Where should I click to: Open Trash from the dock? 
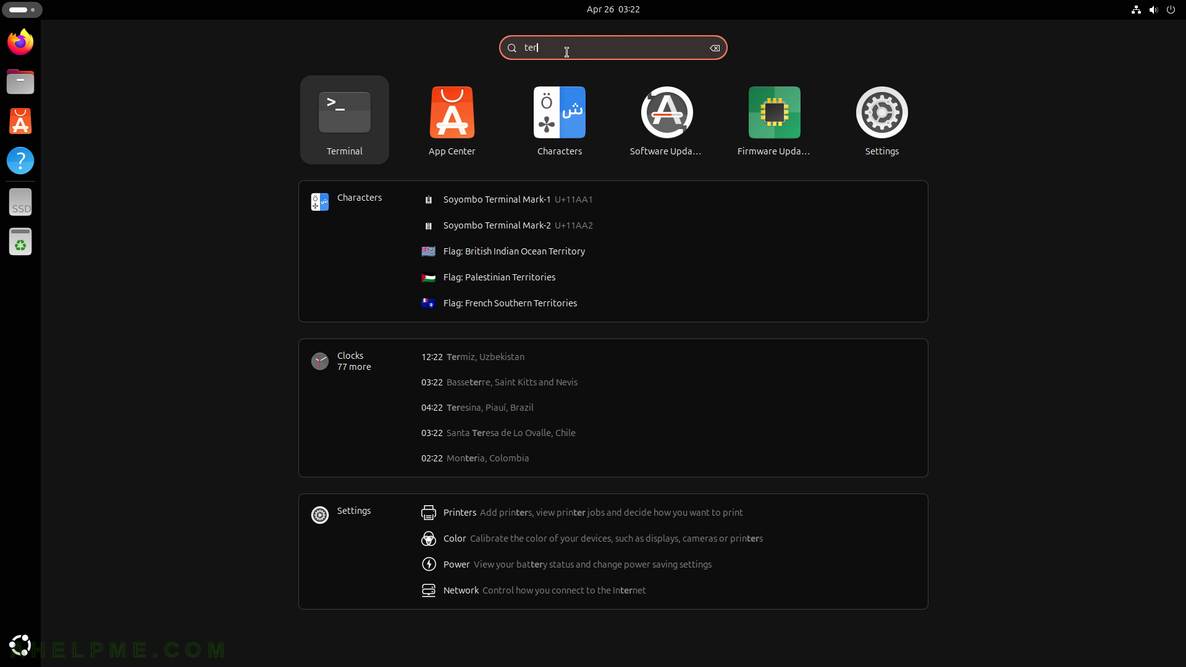[x=20, y=241]
